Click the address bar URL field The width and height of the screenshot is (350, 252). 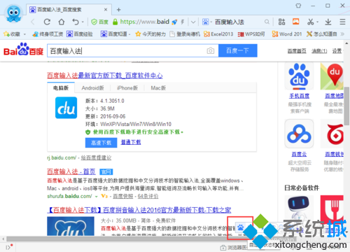(x=145, y=22)
